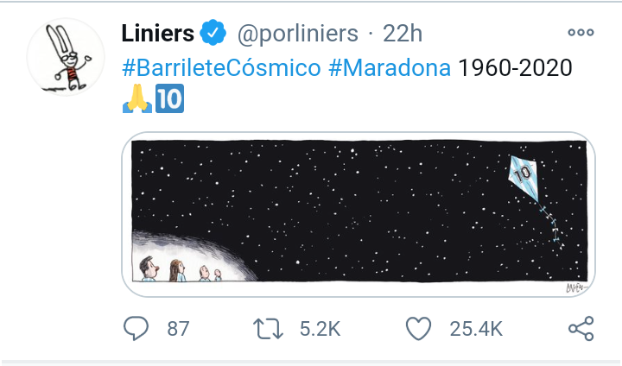Open the #BarrileteCósmico hashtag
The width and height of the screenshot is (622, 366).
point(221,67)
